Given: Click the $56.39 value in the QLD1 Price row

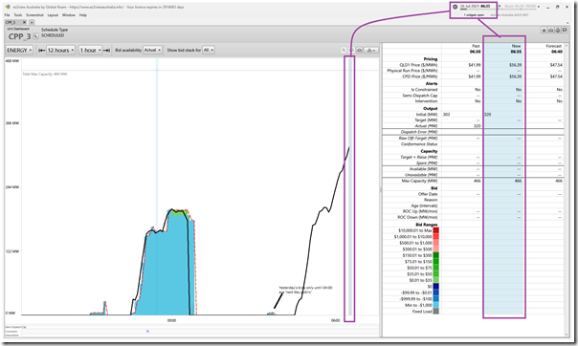Looking at the screenshot, I should pos(516,65).
